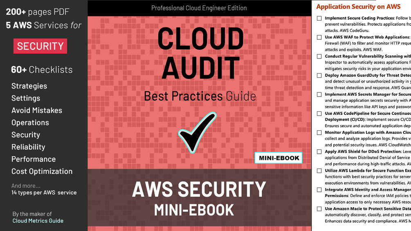Tick the Utilize AWS Lambda checkbox

[319, 171]
